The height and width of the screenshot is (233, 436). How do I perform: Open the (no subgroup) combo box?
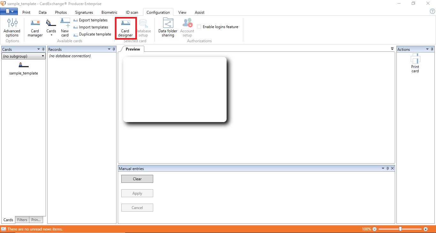point(24,56)
